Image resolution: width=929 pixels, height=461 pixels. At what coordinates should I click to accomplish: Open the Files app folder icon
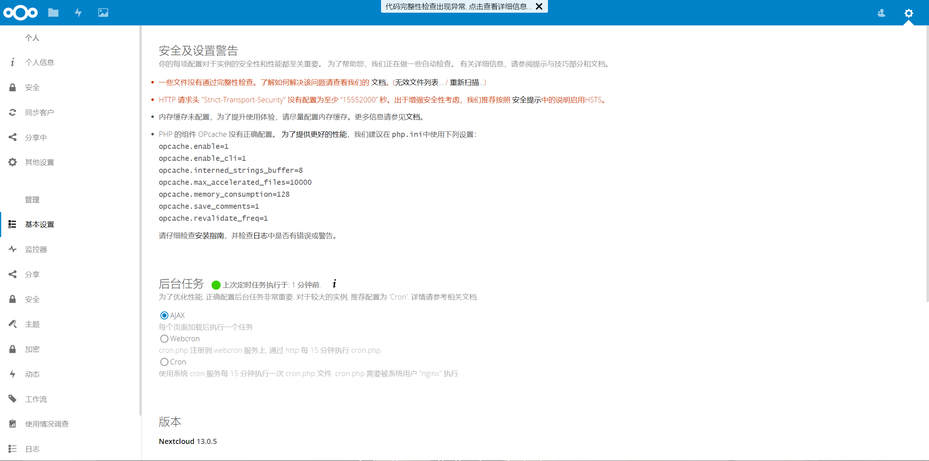(53, 13)
